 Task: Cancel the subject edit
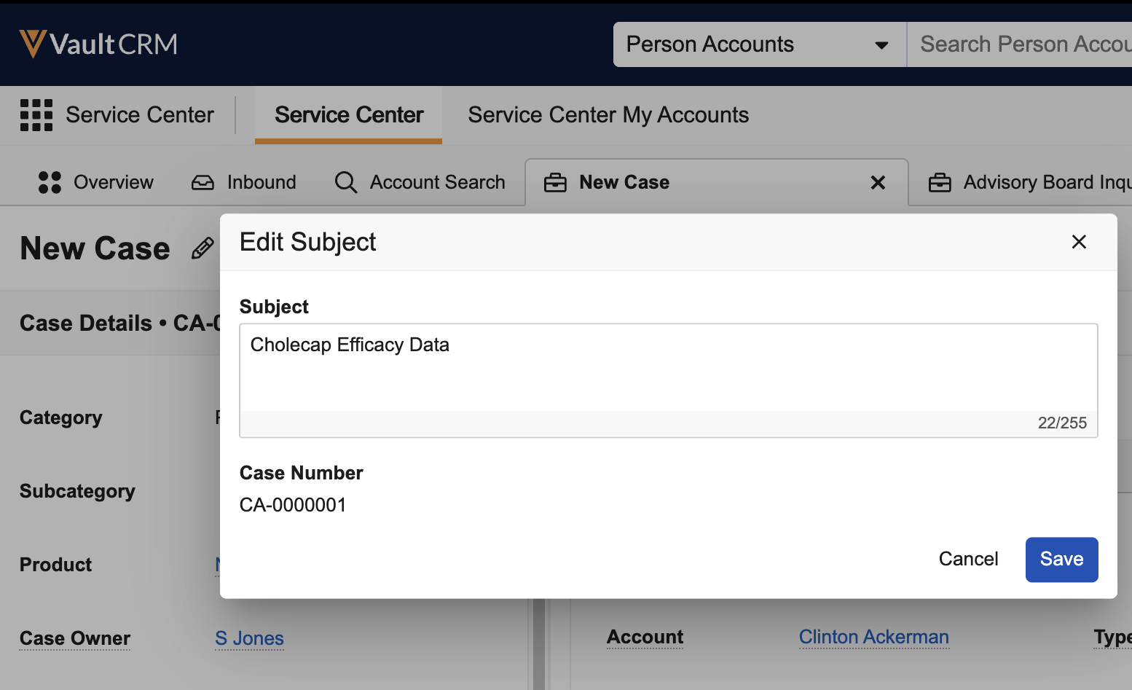[968, 560]
